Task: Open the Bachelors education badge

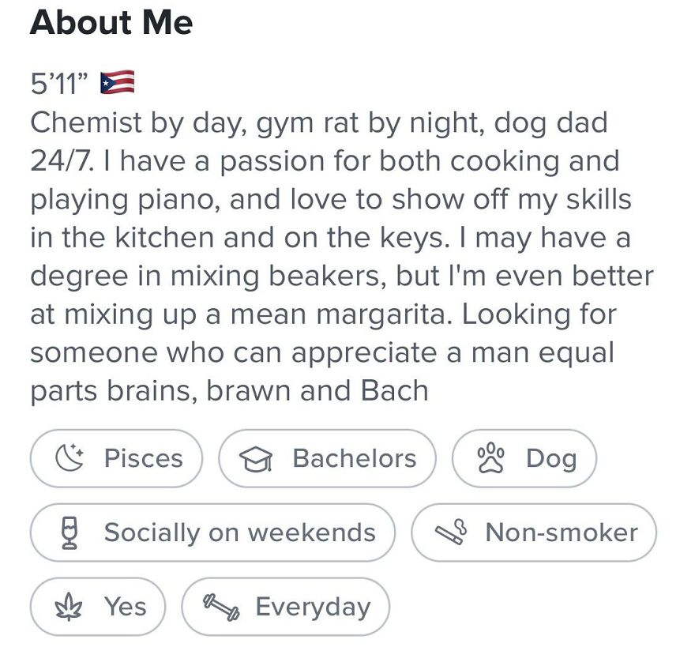Action: (x=327, y=457)
